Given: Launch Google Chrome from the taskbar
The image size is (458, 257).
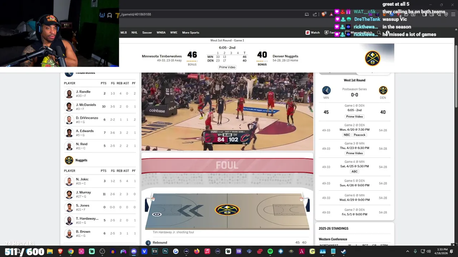Looking at the screenshot, I should click(71, 251).
